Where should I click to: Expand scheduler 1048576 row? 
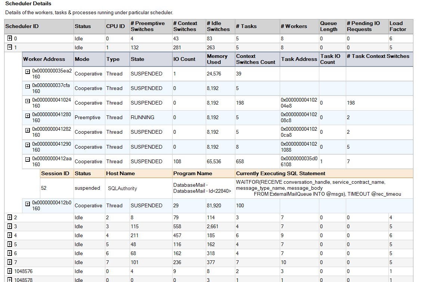(x=10, y=271)
